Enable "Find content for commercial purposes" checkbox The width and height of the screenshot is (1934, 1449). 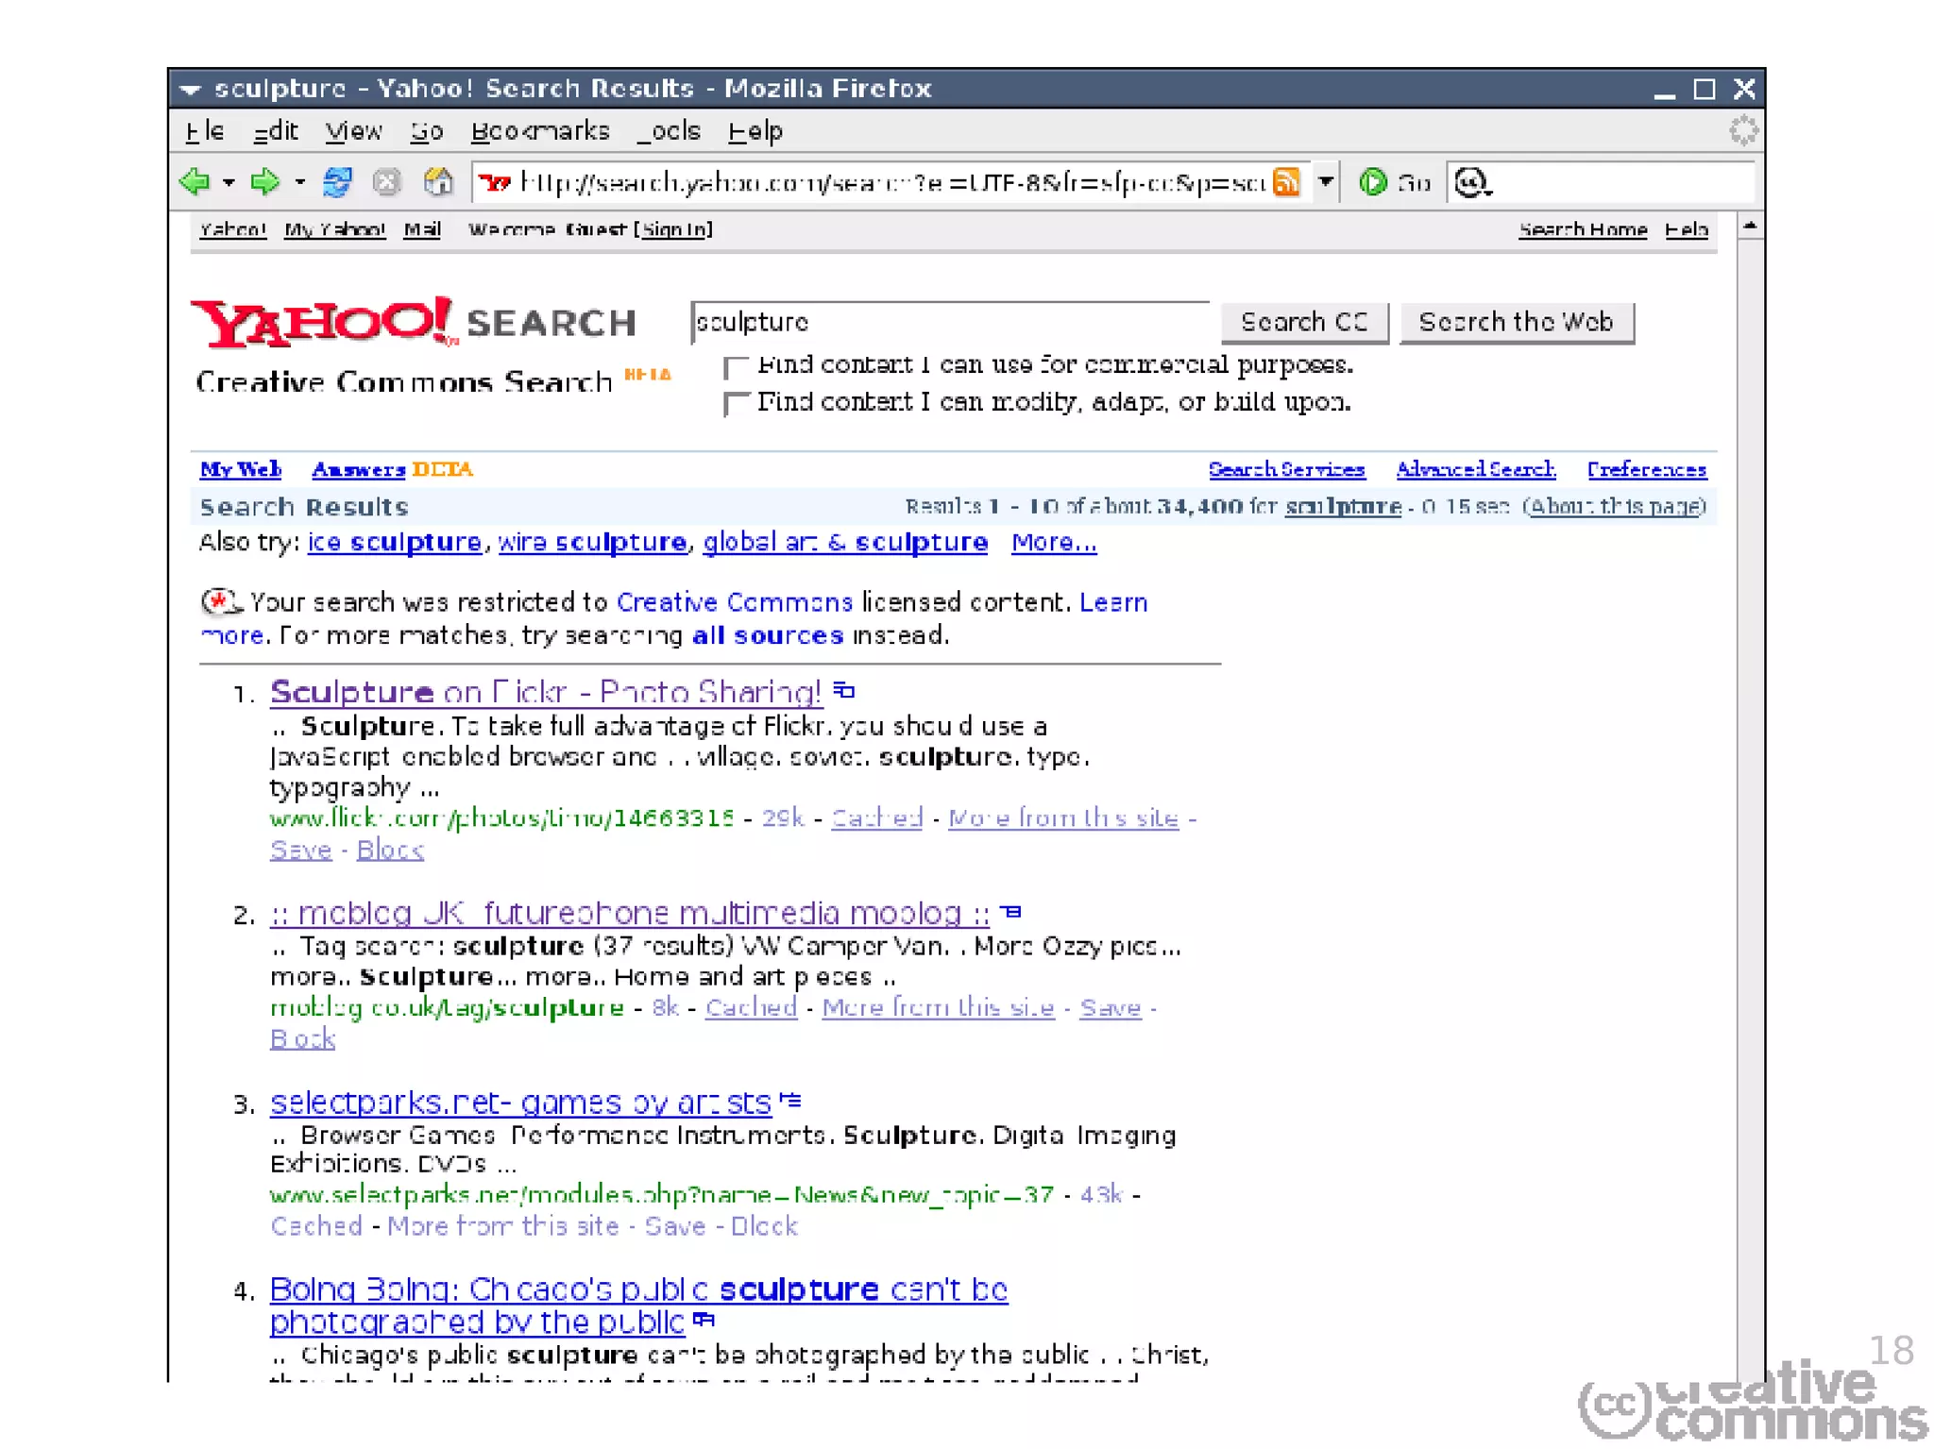[736, 366]
